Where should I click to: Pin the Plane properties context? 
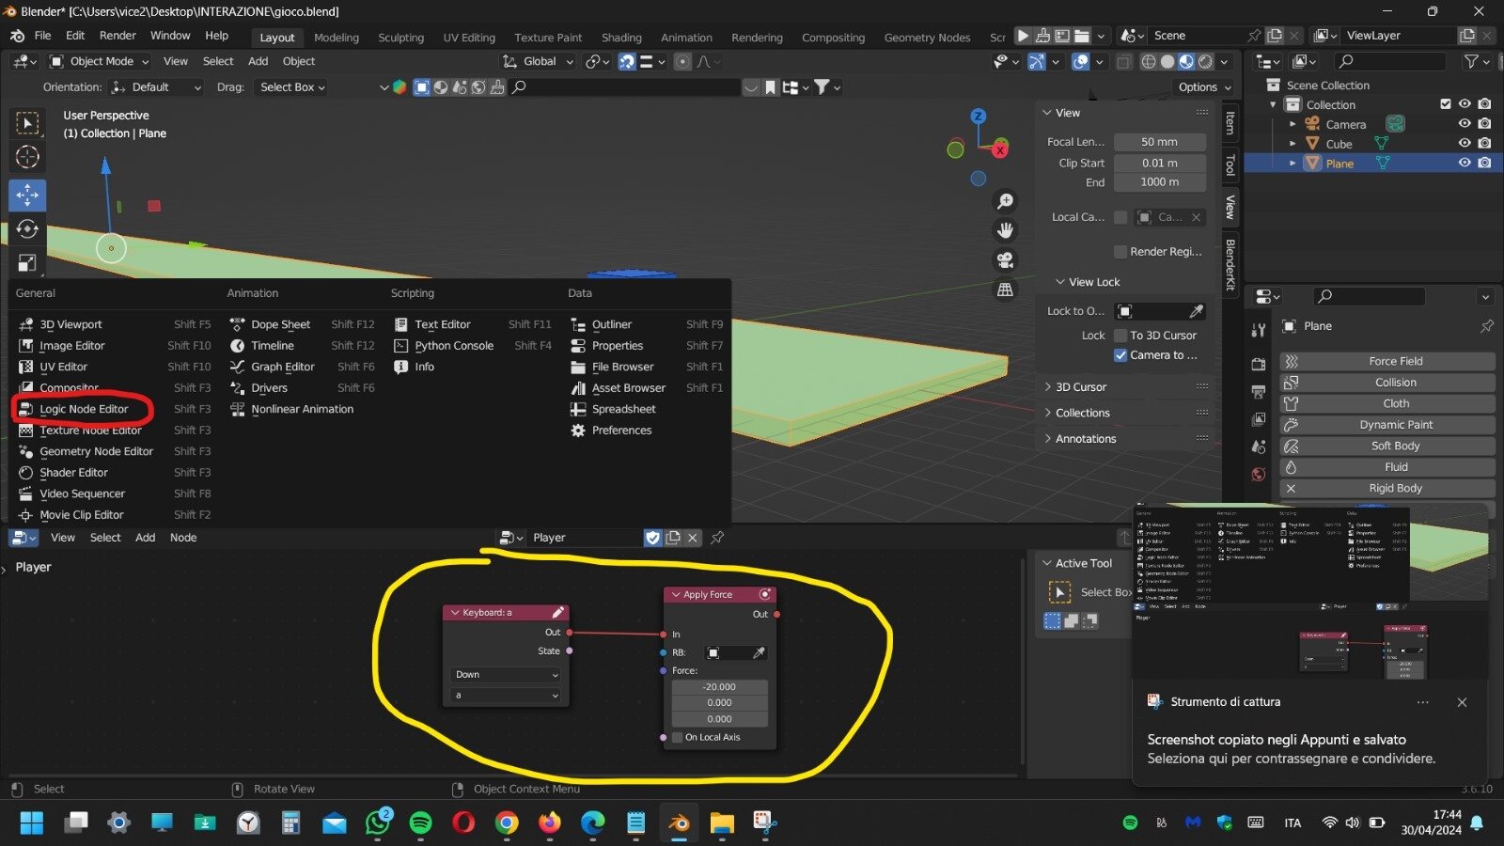[x=1486, y=326]
